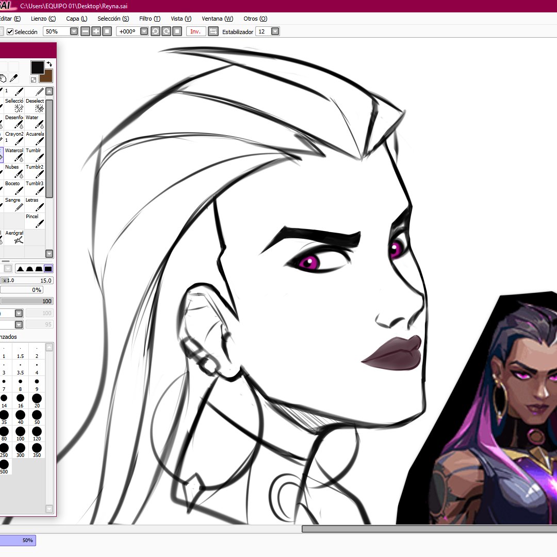Choose brush size 100 preset
Screen dimensions: 557x557
click(20, 433)
